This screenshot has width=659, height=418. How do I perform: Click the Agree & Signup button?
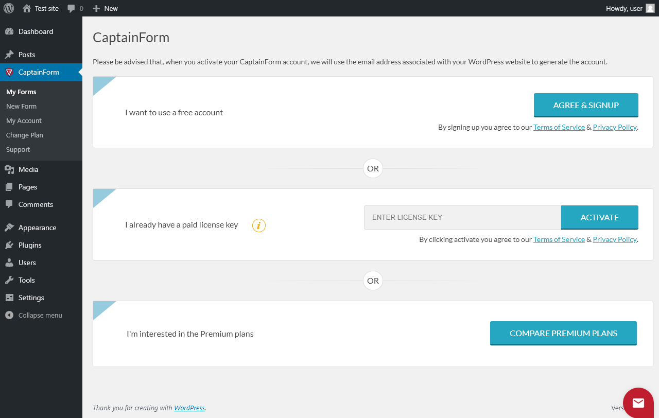click(586, 105)
